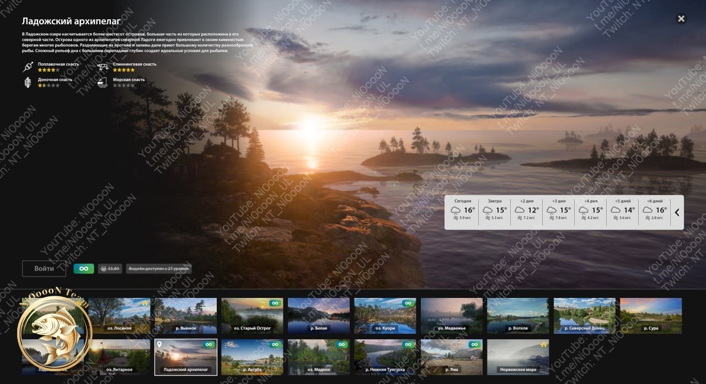
Task: Click the map pin on Ладожский архипелаг thumbnail
Action: click(160, 344)
